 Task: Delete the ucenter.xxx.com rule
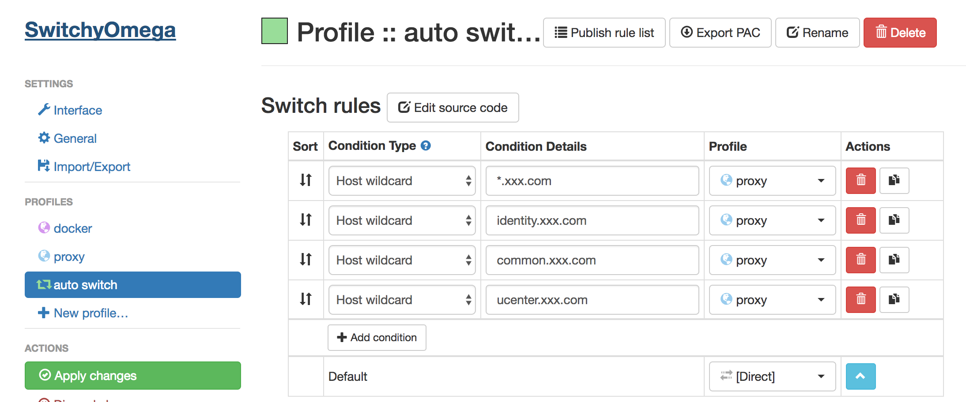[x=860, y=300]
